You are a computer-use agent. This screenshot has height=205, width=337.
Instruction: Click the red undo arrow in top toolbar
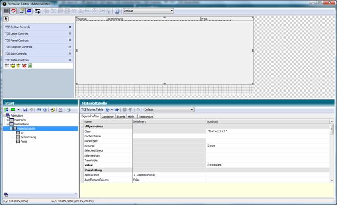pyautogui.click(x=14, y=11)
